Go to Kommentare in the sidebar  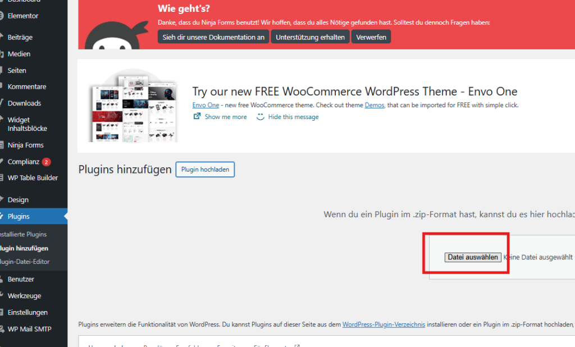click(x=27, y=86)
